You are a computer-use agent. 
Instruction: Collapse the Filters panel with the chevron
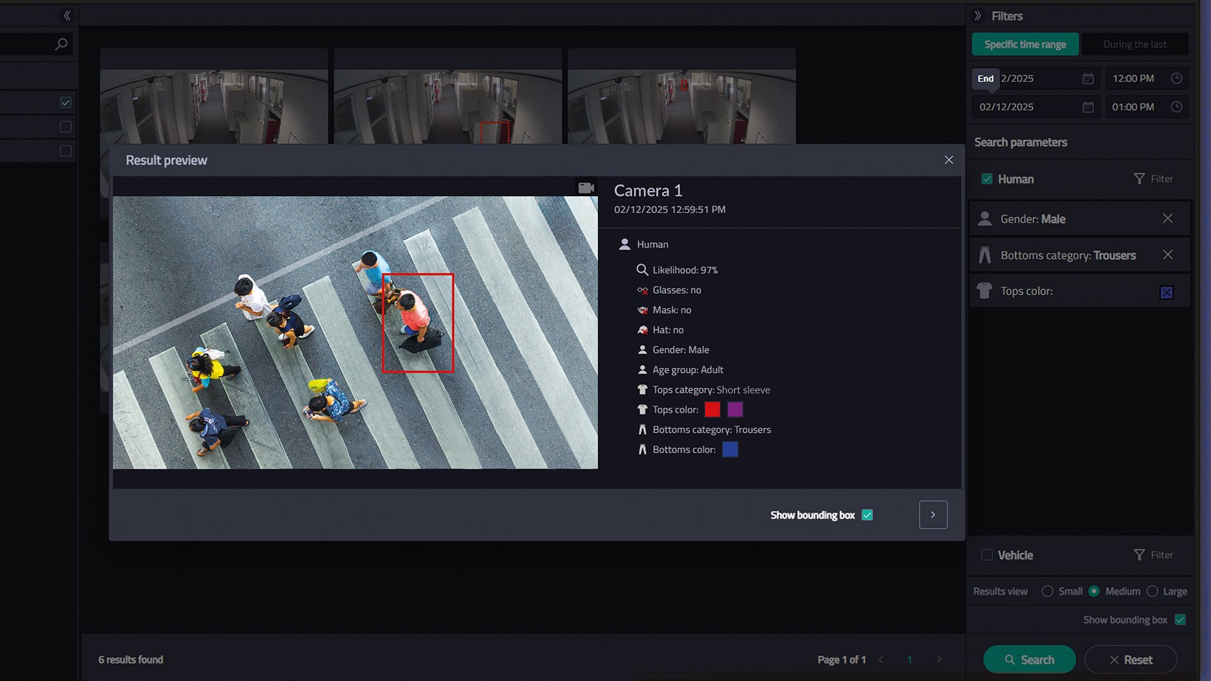[978, 16]
